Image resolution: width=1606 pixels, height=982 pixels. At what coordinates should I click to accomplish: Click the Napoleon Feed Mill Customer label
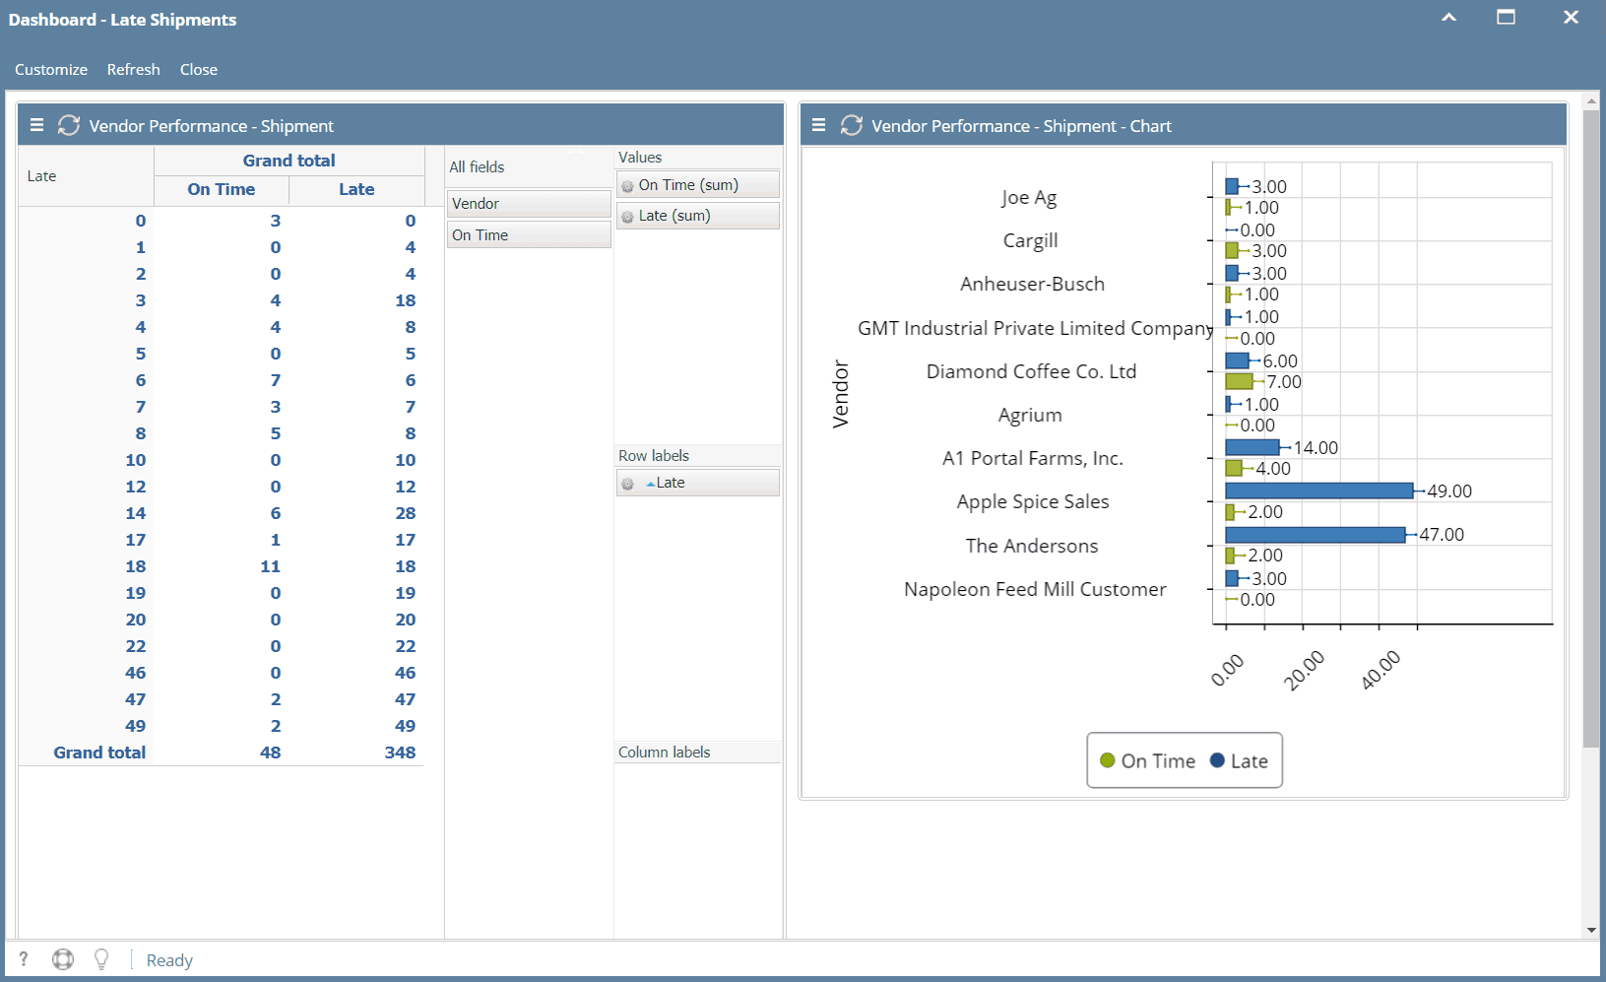coord(1035,589)
